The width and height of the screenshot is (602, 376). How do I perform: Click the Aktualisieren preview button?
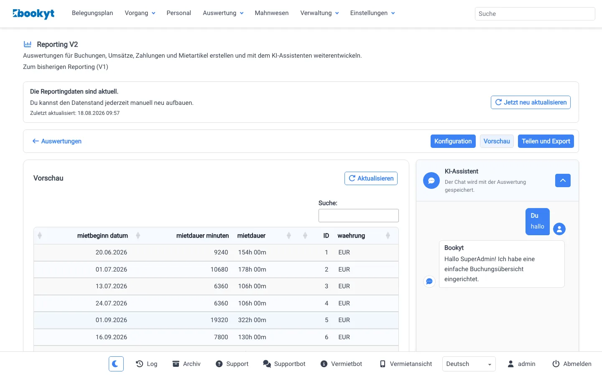[371, 178]
